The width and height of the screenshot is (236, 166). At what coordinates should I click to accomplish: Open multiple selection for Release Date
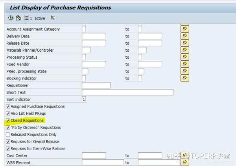click(185, 43)
